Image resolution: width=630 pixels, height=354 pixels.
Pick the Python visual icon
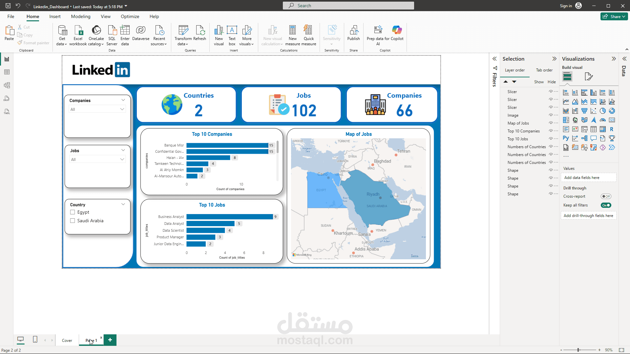[x=566, y=138]
